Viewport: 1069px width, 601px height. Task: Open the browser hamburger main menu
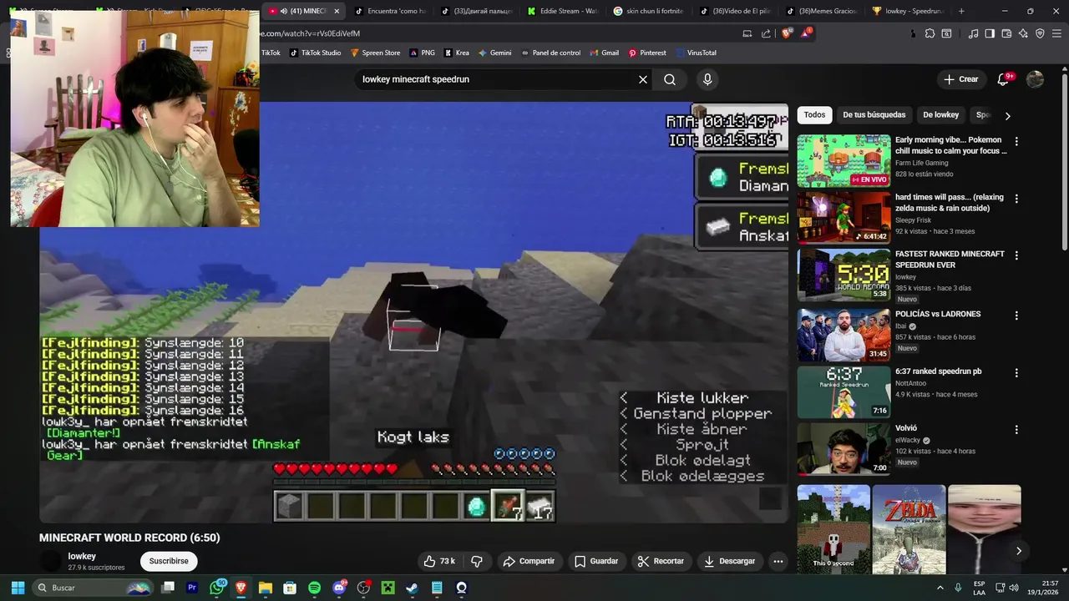[1056, 33]
